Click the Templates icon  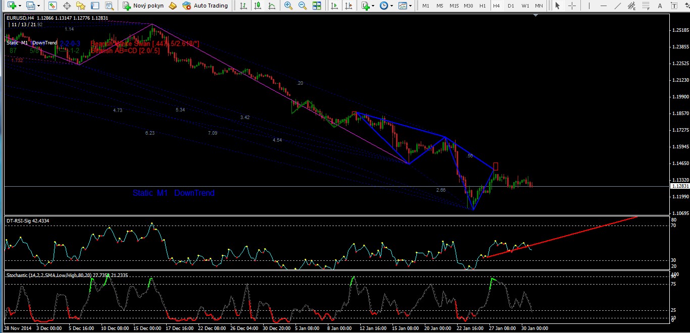(x=402, y=6)
